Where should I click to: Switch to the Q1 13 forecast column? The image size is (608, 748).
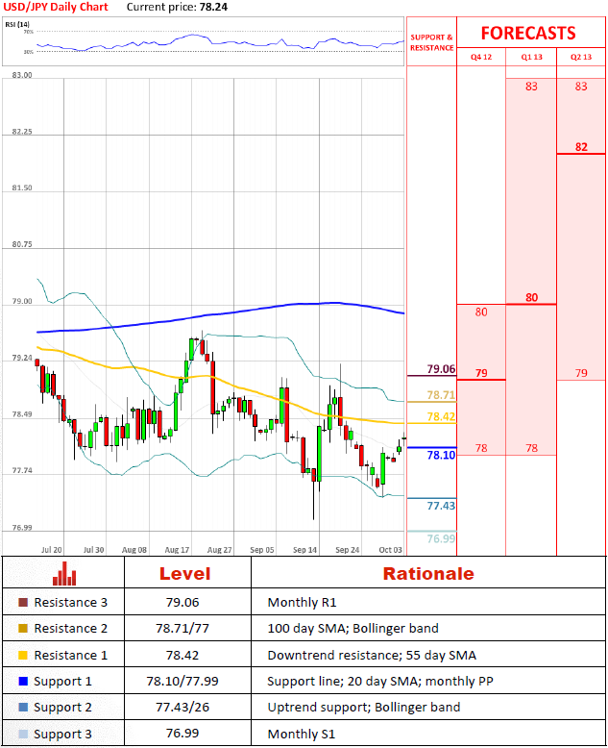(531, 58)
